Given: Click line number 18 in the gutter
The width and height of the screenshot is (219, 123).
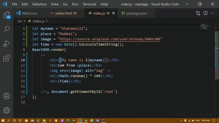Looking at the screenshot, I should pyautogui.click(x=23, y=102).
